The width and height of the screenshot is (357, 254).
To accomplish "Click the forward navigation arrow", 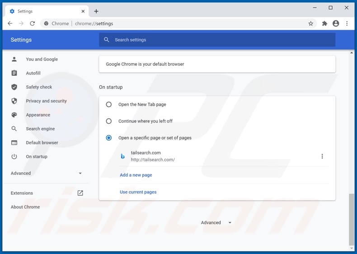I will (21, 24).
